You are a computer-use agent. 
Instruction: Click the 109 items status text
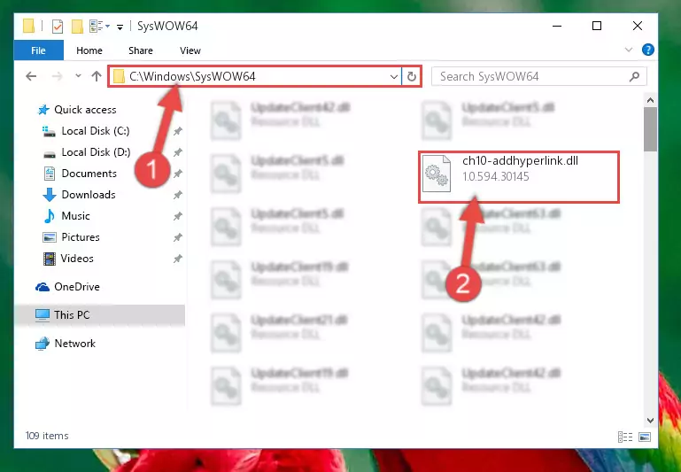47,436
